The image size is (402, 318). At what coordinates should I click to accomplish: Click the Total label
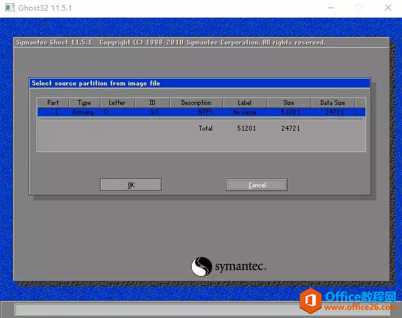(205, 128)
